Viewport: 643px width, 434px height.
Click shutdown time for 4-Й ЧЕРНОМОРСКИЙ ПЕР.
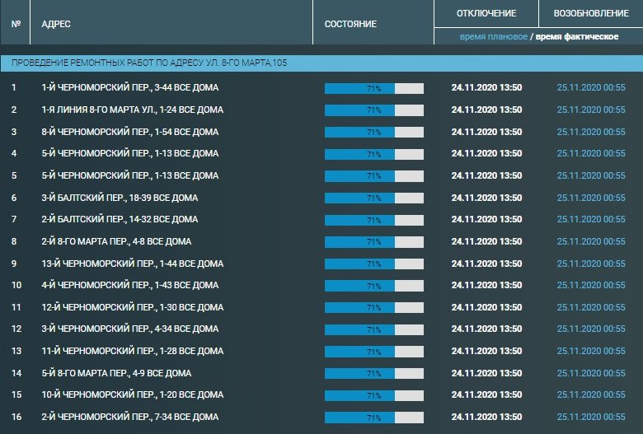pyautogui.click(x=486, y=285)
